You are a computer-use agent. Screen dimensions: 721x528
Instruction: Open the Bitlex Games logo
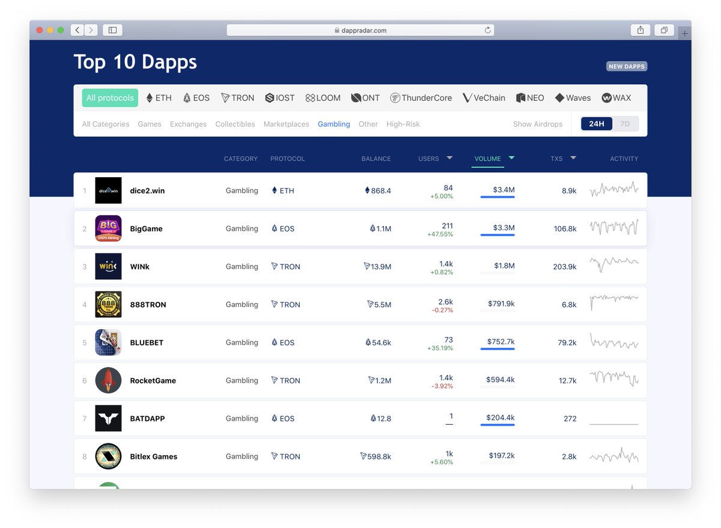coord(108,457)
